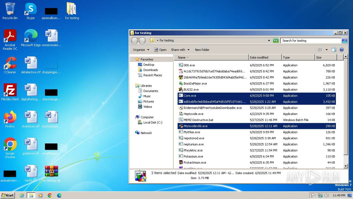Image resolution: width=353 pixels, height=199 pixels.
Task: Open Downloads in navigation pane
Action: click(x=151, y=70)
